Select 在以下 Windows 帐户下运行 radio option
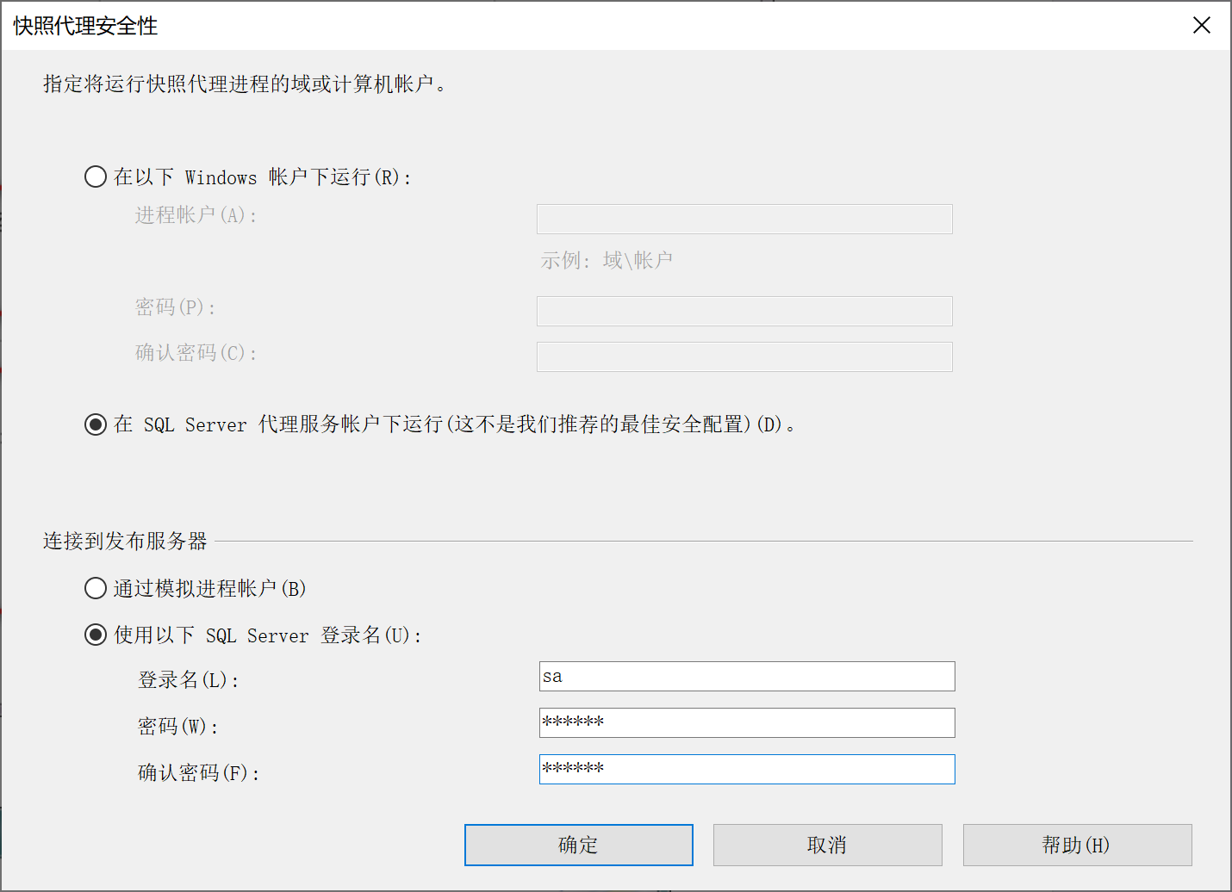The image size is (1232, 892). click(x=96, y=177)
